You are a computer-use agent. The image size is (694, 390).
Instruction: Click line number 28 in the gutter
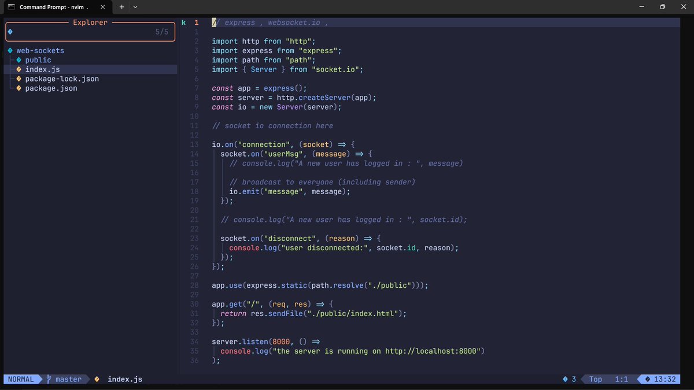coord(194,285)
